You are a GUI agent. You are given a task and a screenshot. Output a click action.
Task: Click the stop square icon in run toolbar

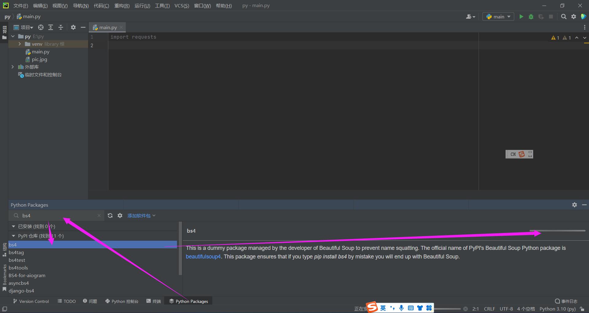pos(551,17)
